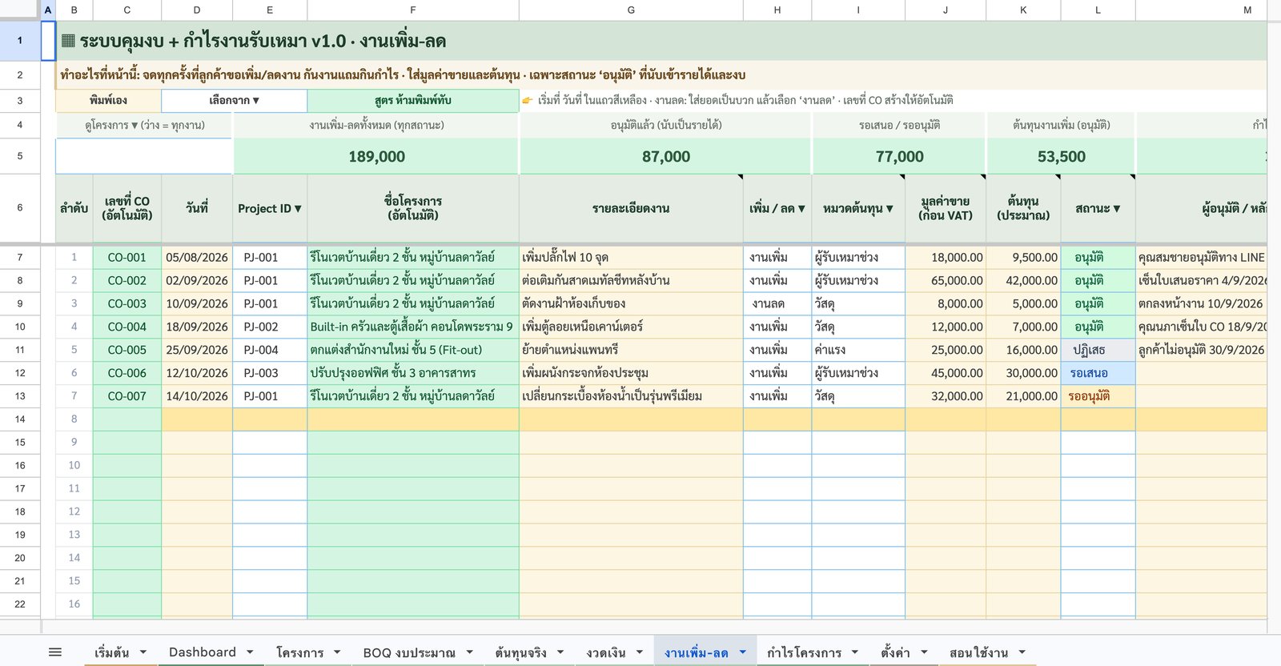Select row 14 header
This screenshot has height=666, width=1281.
pos(20,419)
